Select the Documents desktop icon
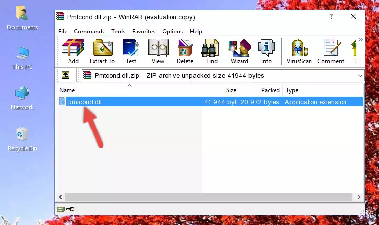The height and width of the screenshot is (225, 379). [x=23, y=18]
